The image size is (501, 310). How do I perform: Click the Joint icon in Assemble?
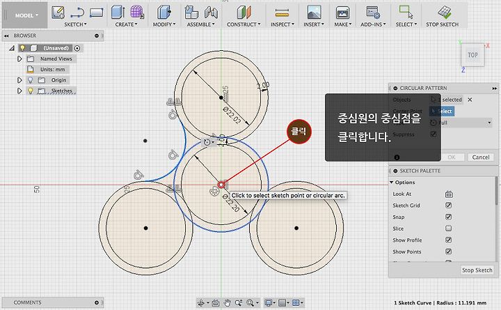(x=211, y=13)
